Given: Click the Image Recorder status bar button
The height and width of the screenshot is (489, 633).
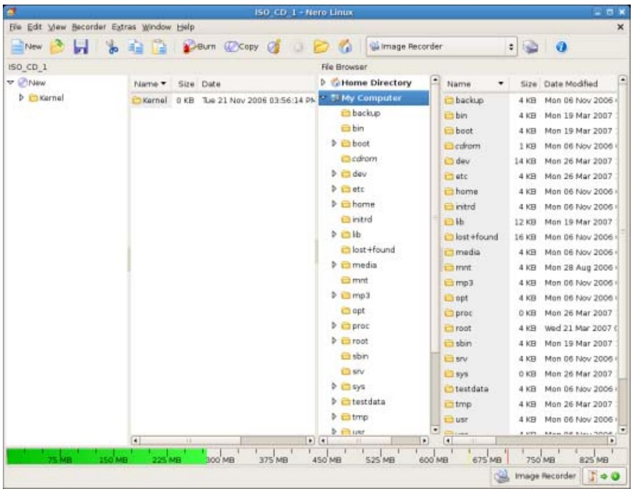Looking at the screenshot, I should [x=535, y=476].
